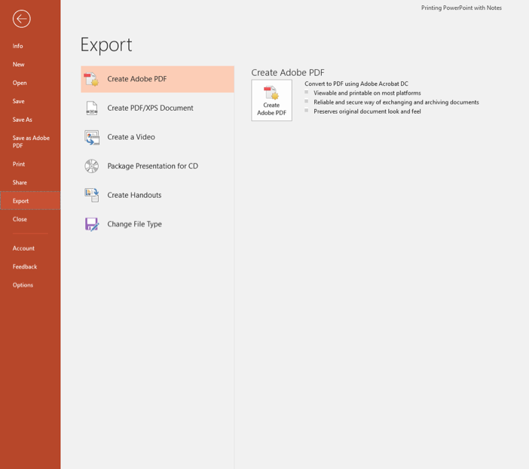The height and width of the screenshot is (469, 529).
Task: Click the back arrow circle icon
Action: [x=22, y=19]
